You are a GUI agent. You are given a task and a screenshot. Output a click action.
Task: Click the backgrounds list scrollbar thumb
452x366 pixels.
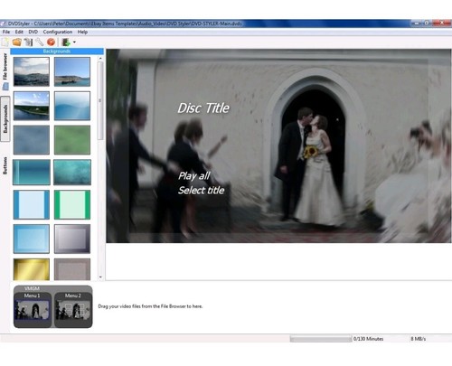point(100,100)
